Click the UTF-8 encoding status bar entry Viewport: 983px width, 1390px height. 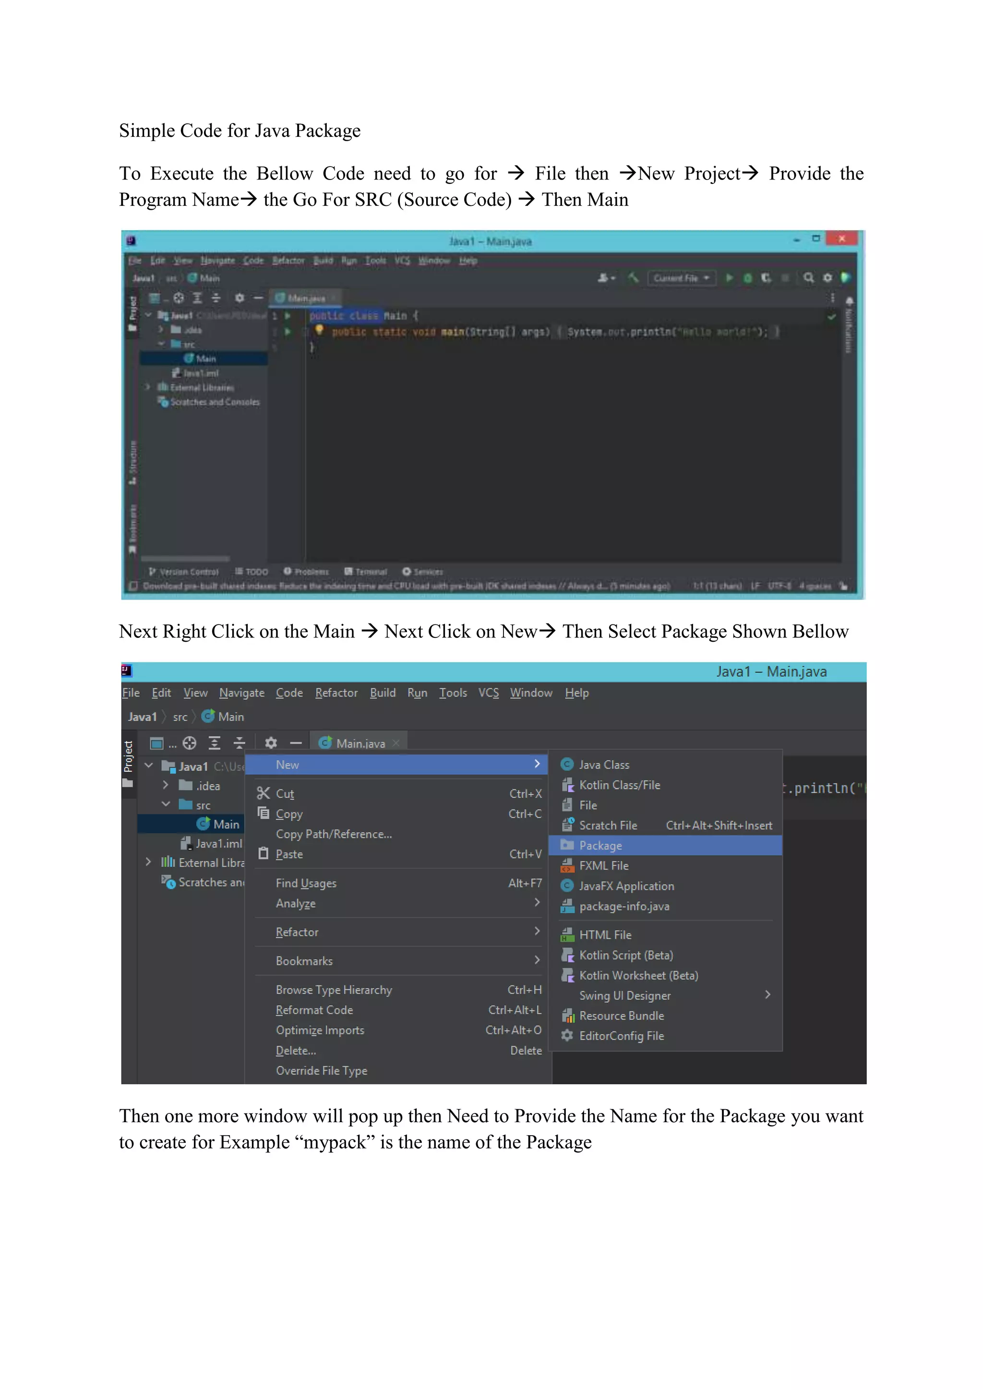click(x=779, y=586)
